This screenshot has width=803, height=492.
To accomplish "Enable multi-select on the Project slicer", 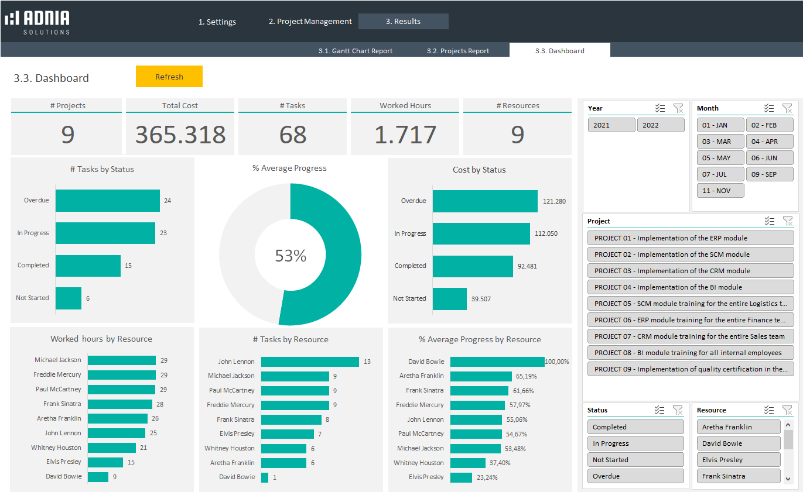I will (770, 221).
